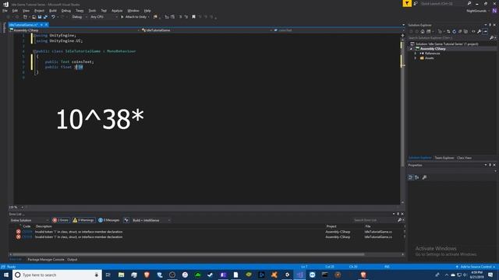Switch to the Team Explorer tab
The width and height of the screenshot is (499, 280).
click(444, 158)
